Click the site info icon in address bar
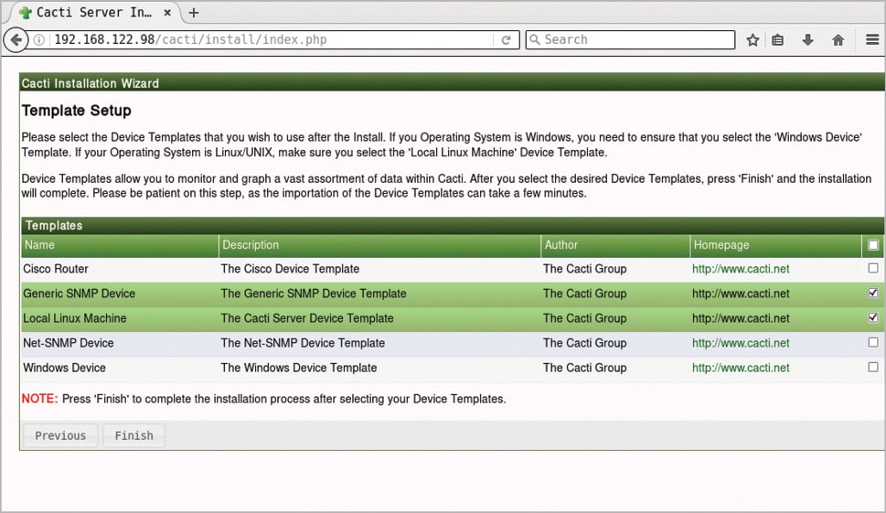This screenshot has width=886, height=513. (39, 40)
